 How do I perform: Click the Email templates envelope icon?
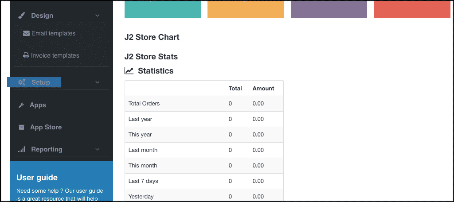26,34
